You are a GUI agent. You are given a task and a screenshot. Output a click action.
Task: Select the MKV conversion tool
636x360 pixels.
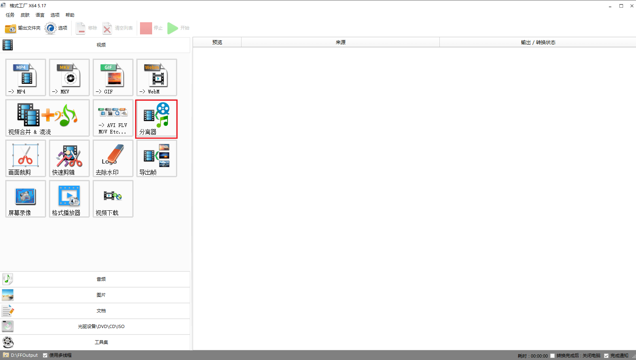coord(69,77)
